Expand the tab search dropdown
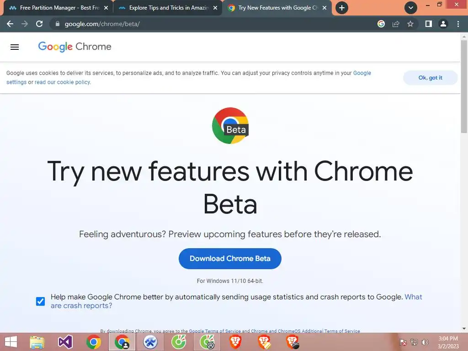This screenshot has height=351, width=468. point(411,8)
